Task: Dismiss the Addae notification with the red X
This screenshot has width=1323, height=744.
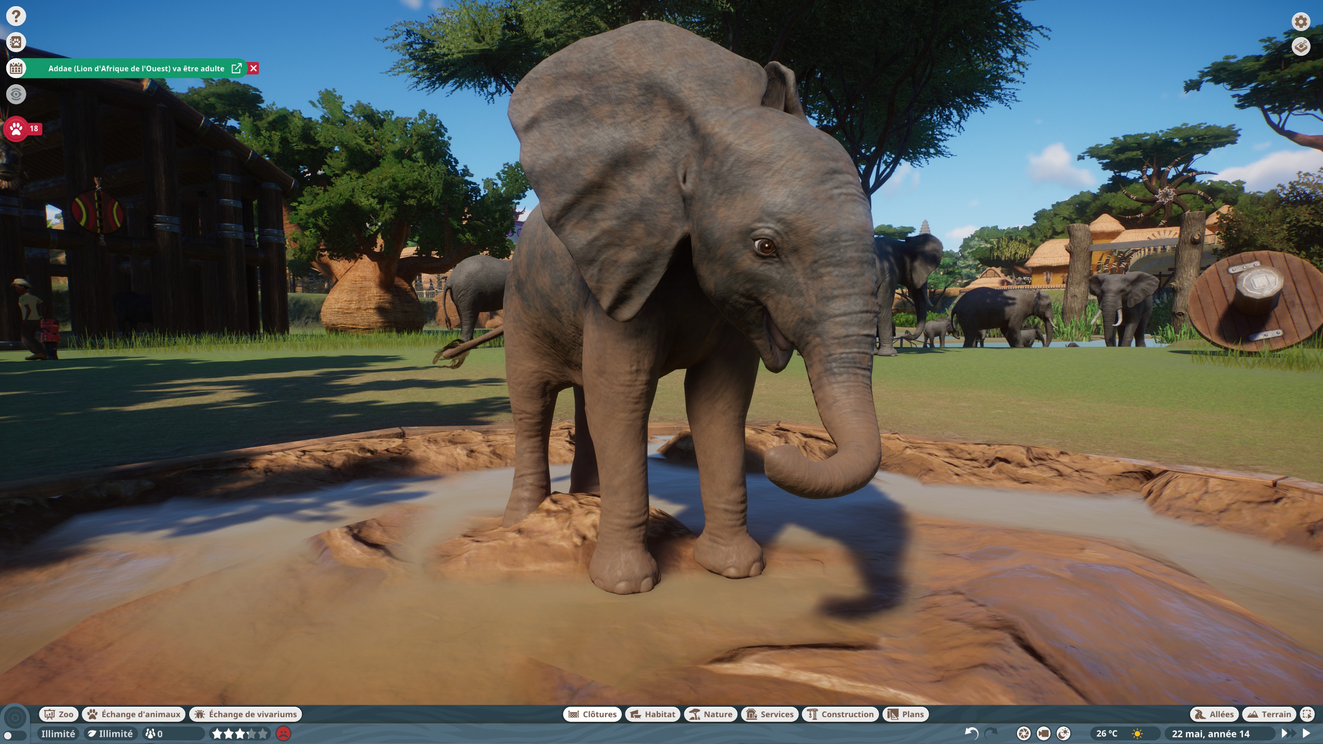Action: point(253,68)
